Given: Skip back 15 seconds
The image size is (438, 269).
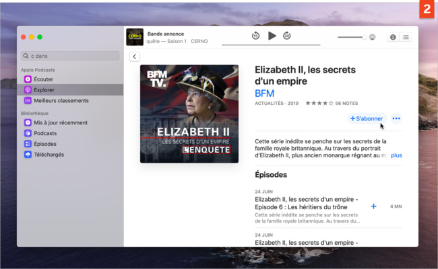Looking at the screenshot, I should point(255,36).
